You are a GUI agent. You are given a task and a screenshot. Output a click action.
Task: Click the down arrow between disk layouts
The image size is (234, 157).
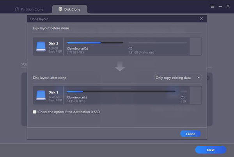[120, 67]
